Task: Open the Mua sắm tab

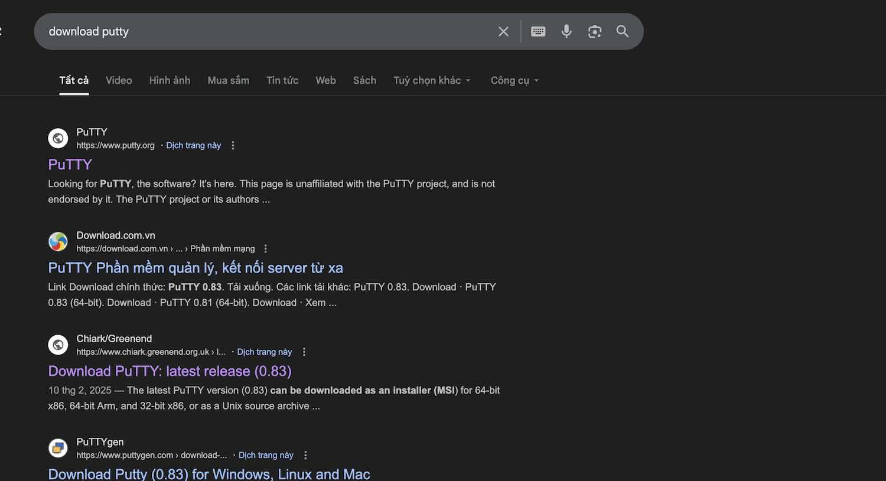Action: coord(228,80)
